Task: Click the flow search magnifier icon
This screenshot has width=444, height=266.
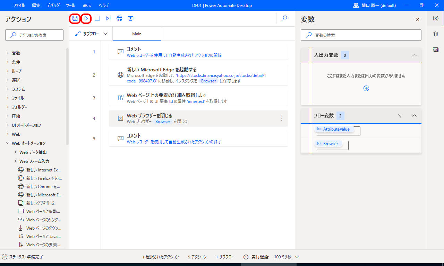Action: [x=284, y=18]
